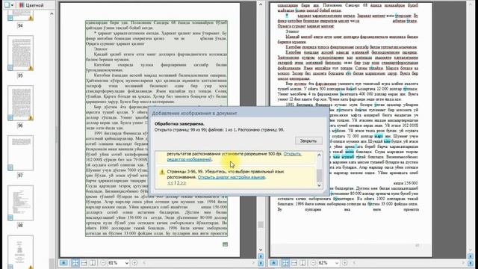Click the Pages panel scroll up arrow
The width and height of the screenshot is (478, 269).
(x=52, y=13)
